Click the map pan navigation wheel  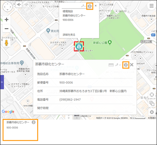click(8, 7)
